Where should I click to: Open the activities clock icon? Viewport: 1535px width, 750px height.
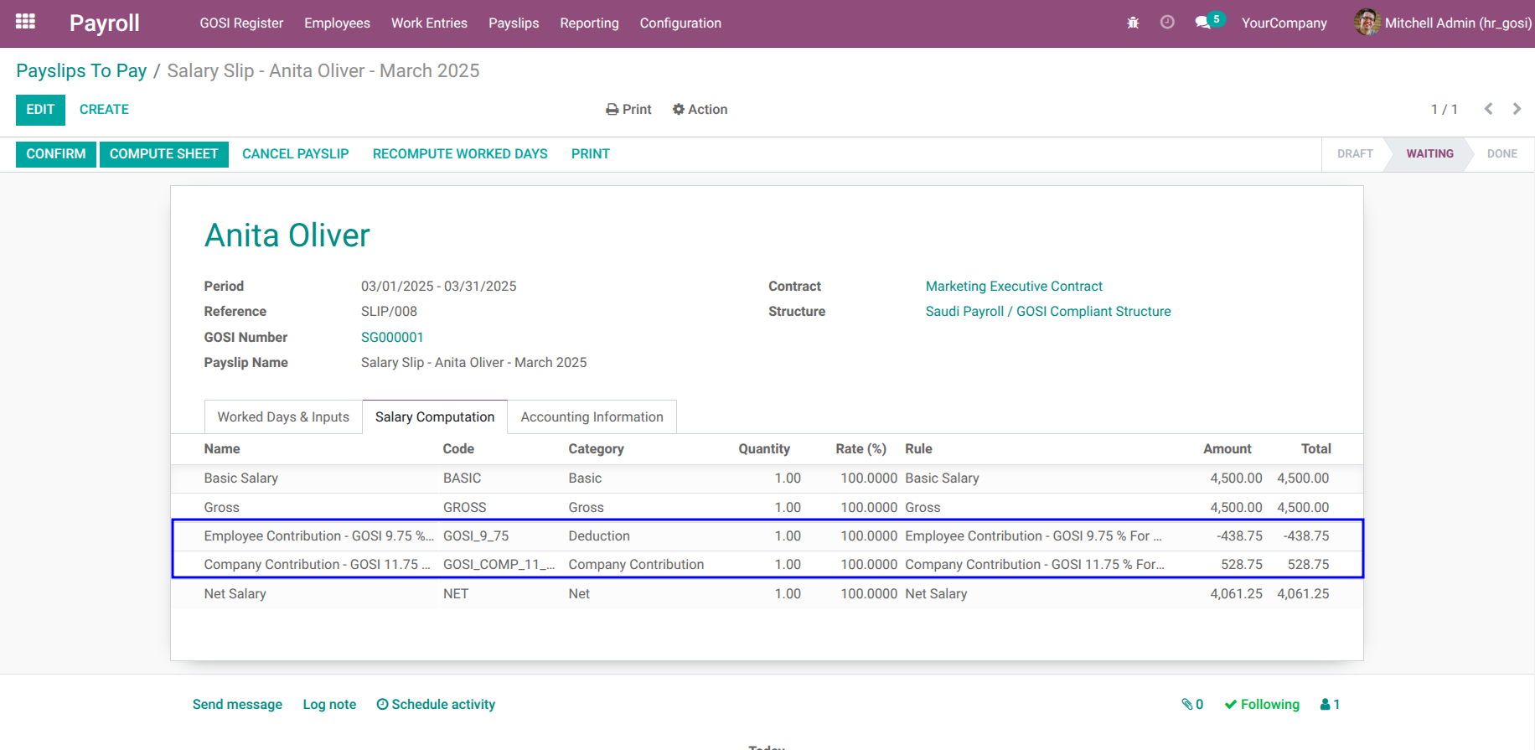pyautogui.click(x=1167, y=23)
